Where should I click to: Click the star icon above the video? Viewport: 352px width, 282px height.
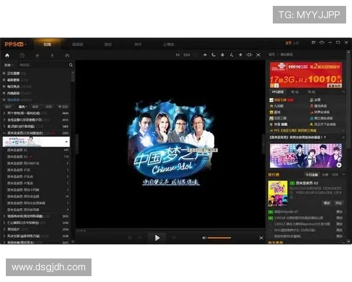(240, 54)
